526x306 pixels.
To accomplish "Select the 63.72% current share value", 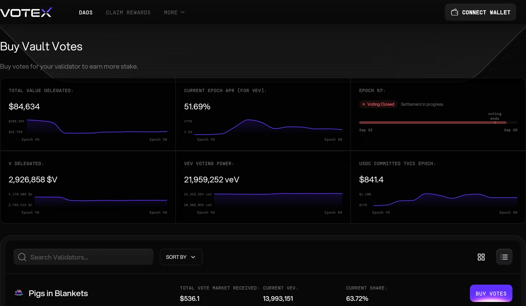I will (x=357, y=298).
